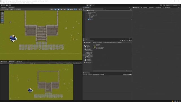The image size is (181, 102).
Task: Select the Scenes folder in Project
Action: click(89, 59)
